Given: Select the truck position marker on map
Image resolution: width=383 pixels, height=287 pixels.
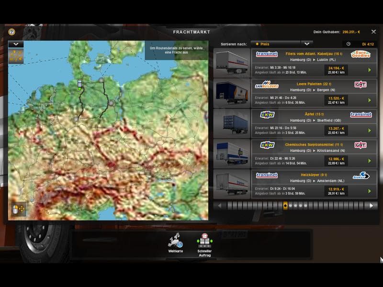Looking at the screenshot, I should 79,84.
